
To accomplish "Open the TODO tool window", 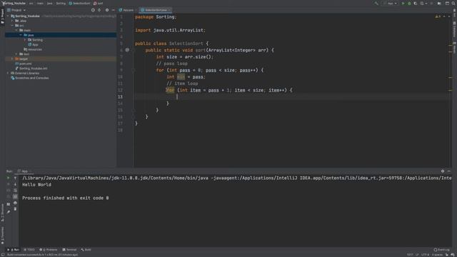I will (x=29, y=250).
